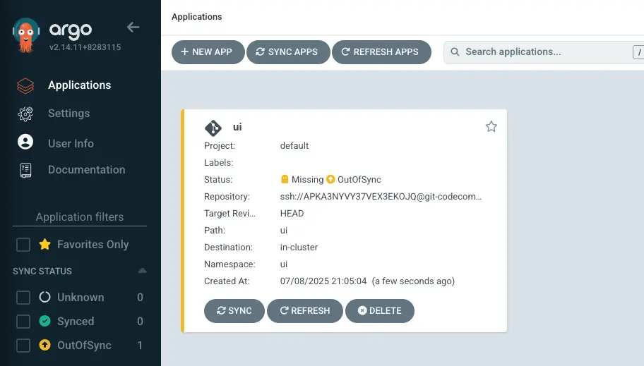Click the User Info avatar icon
Screen dimensions: 644x366
point(25,142)
